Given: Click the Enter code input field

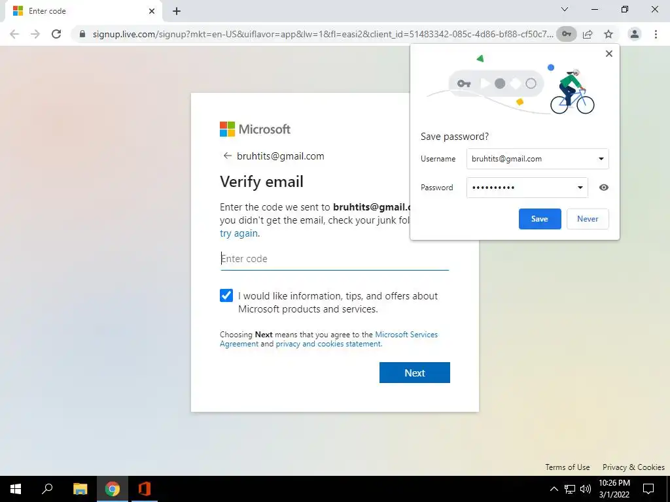Looking at the screenshot, I should click(334, 259).
